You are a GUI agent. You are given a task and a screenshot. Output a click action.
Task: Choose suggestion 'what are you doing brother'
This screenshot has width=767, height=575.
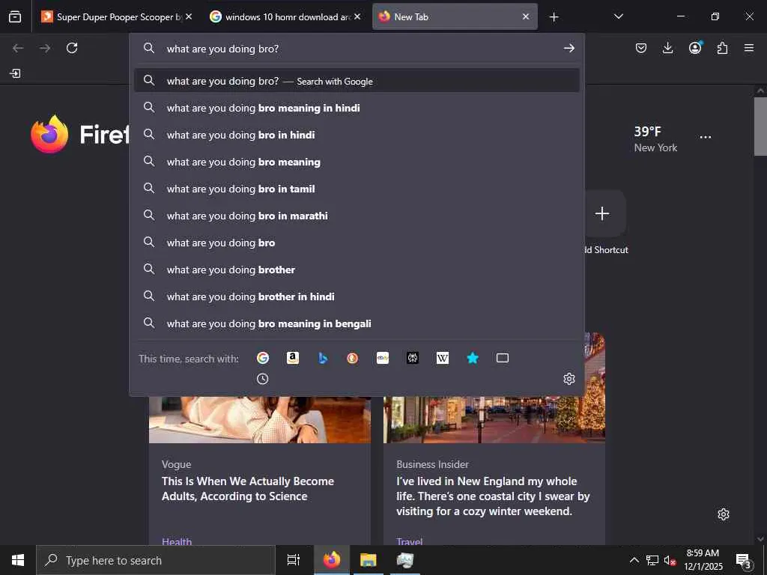357,270
